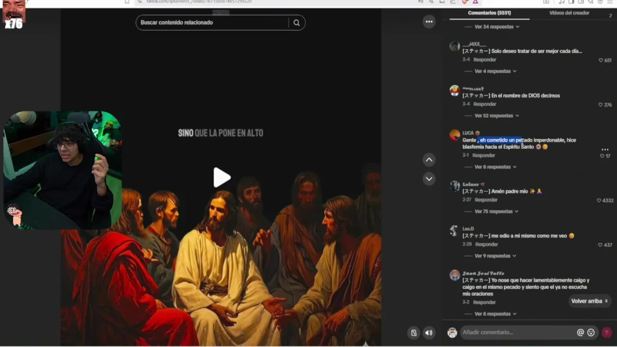
Task: Switch to the Comentarios (5551) tab
Action: [x=489, y=13]
